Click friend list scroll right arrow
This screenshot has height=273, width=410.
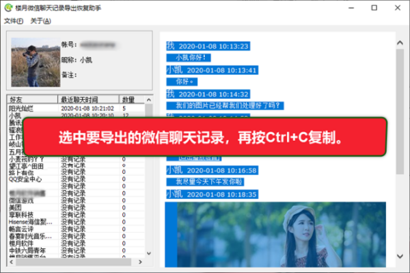140,262
